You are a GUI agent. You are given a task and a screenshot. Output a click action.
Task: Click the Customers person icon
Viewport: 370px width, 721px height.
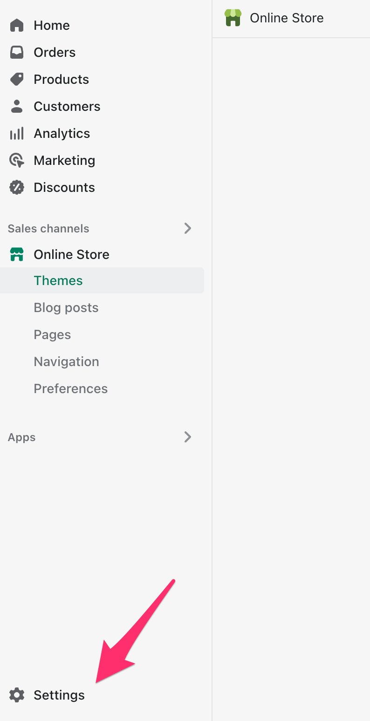pyautogui.click(x=17, y=106)
